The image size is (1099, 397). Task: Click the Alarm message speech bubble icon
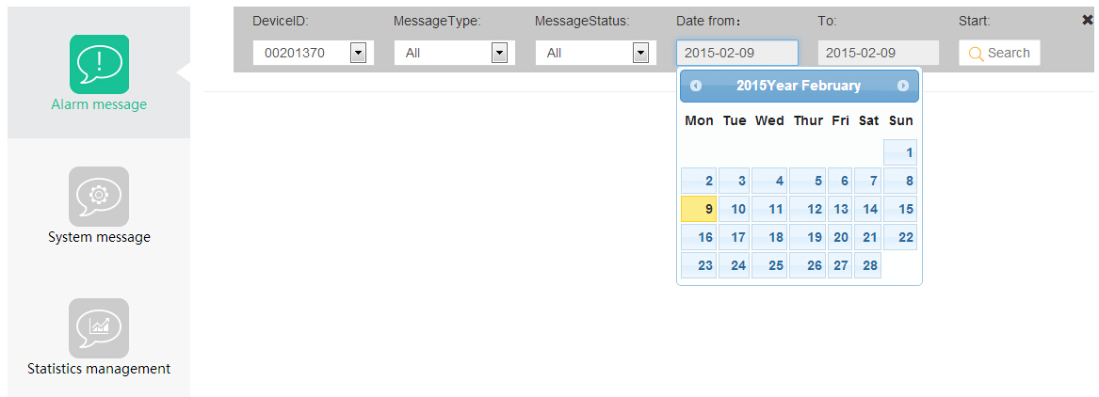99,64
